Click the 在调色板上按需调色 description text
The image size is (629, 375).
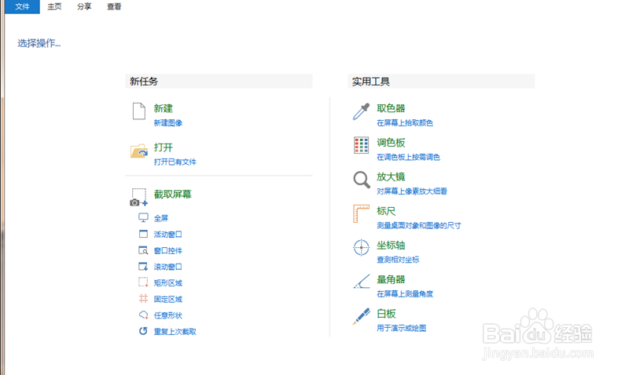click(x=408, y=157)
